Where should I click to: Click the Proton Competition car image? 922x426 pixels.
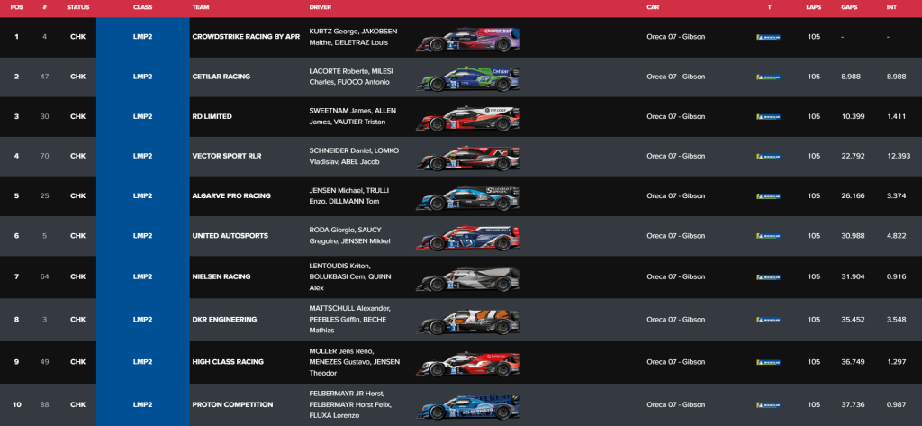point(467,406)
